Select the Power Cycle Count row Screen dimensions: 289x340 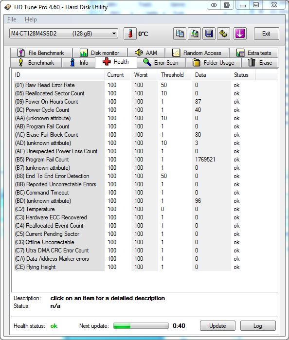[x=135, y=110]
